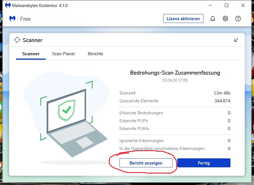This screenshot has width=254, height=185.
Task: Click the Scanzeit label
Action: point(127,93)
